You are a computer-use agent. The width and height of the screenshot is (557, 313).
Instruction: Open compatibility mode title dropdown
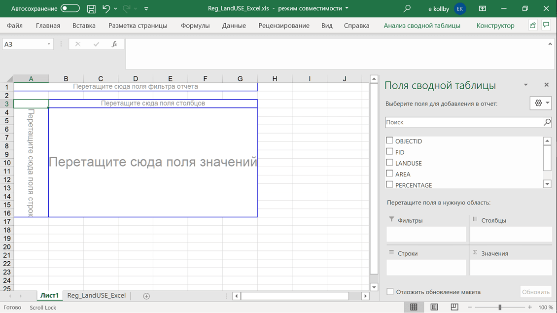(x=347, y=8)
